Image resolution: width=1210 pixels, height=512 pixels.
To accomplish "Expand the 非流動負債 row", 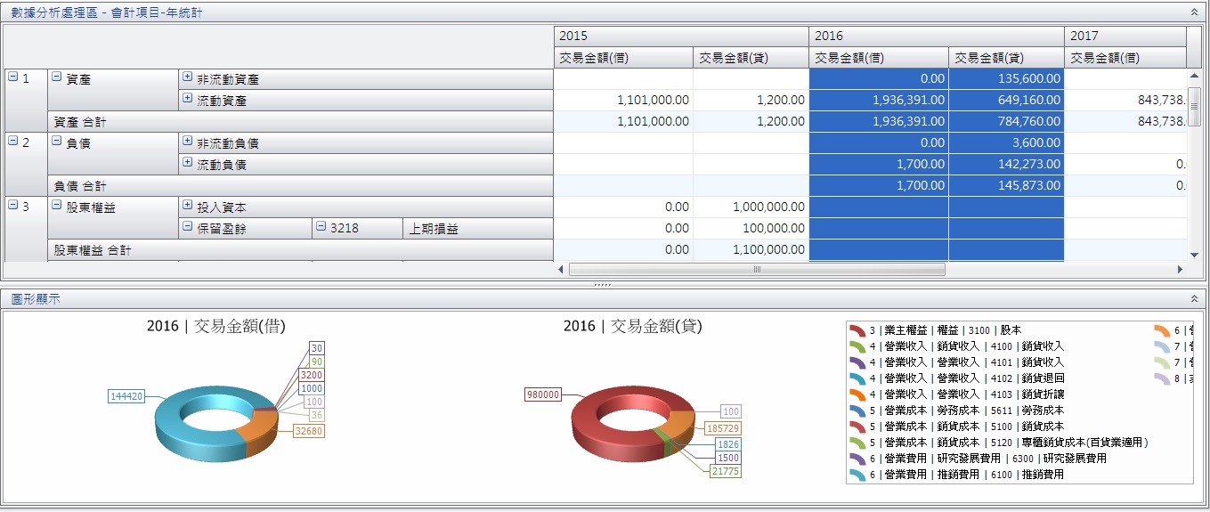I will [188, 142].
